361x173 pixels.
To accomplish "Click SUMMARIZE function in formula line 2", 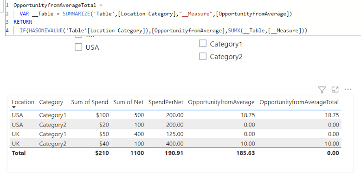I will (x=77, y=14).
